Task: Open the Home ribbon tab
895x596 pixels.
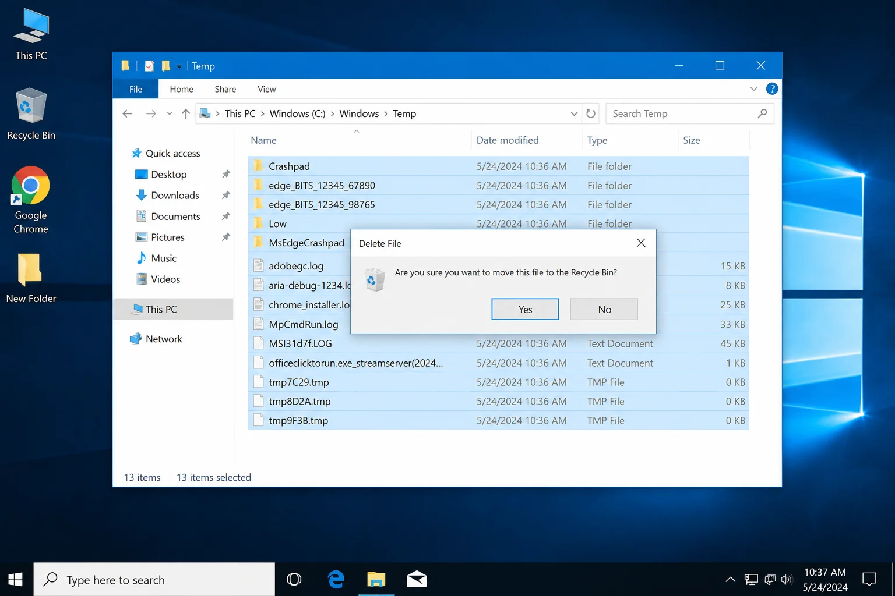Action: 181,89
